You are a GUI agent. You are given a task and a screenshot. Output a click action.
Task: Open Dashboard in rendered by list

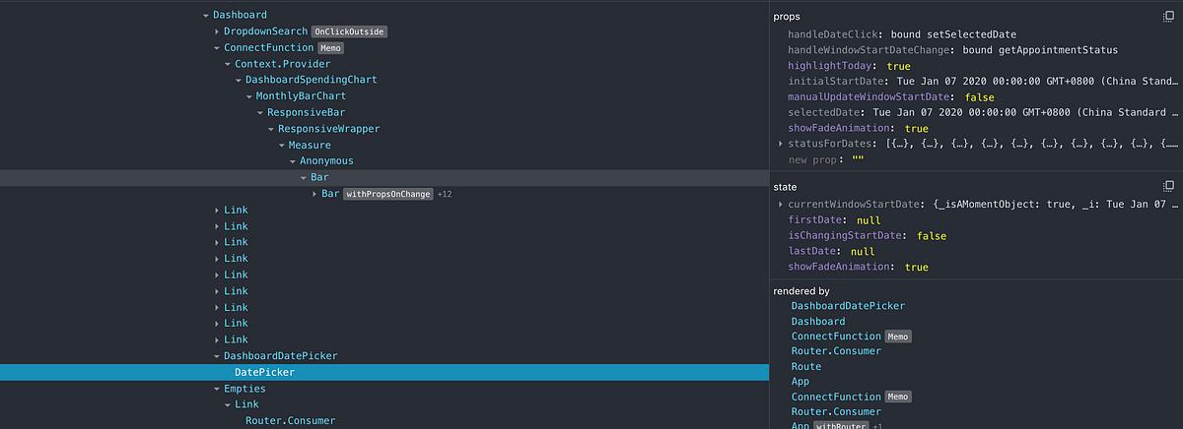point(818,322)
